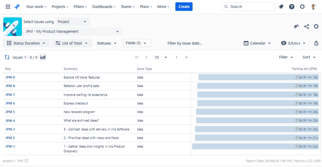
Task: Open the user profile avatar
Action: 313,6
